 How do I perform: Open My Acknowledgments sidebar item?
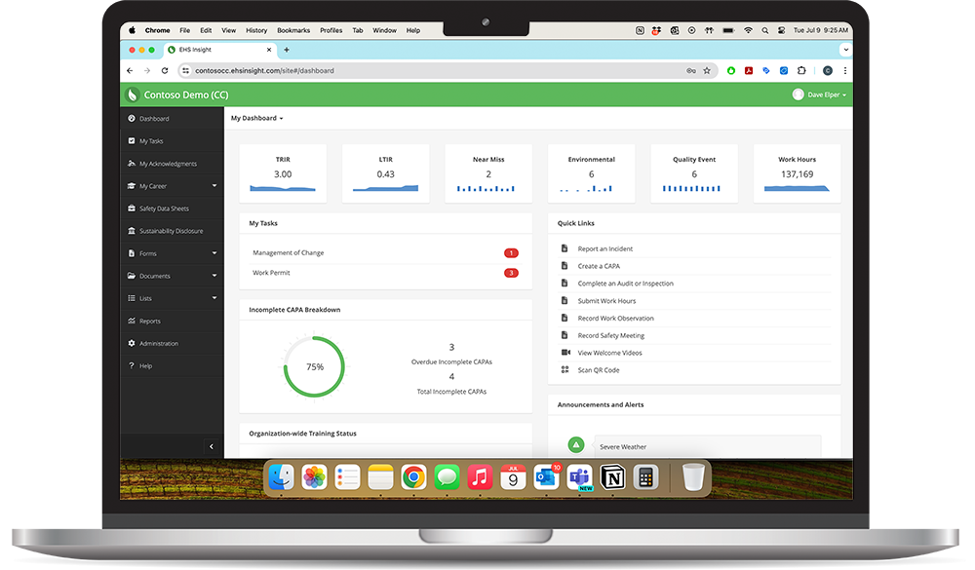coord(172,164)
